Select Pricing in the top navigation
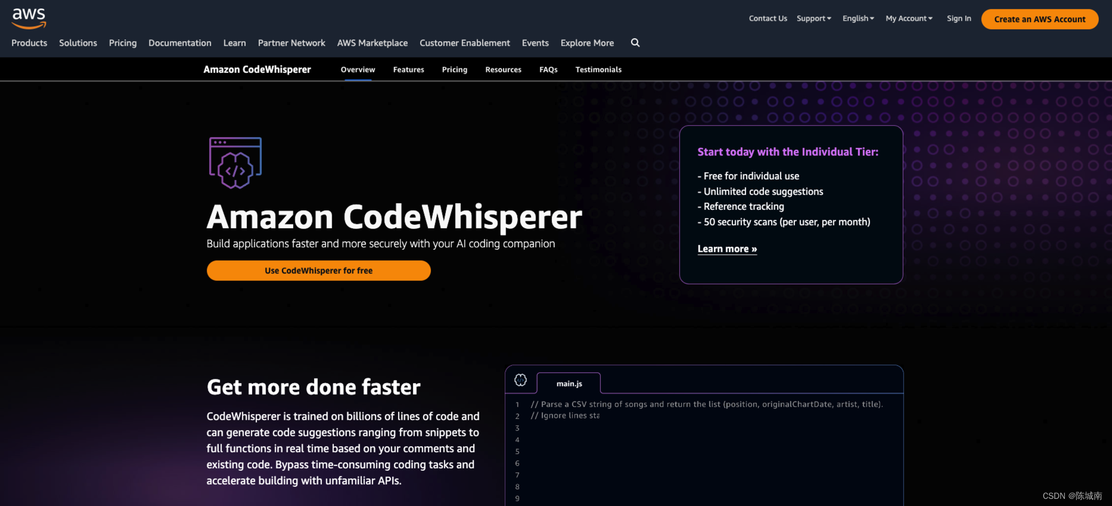1112x506 pixels. 123,43
